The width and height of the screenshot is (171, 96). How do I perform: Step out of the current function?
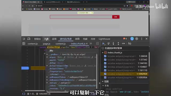click(118, 43)
